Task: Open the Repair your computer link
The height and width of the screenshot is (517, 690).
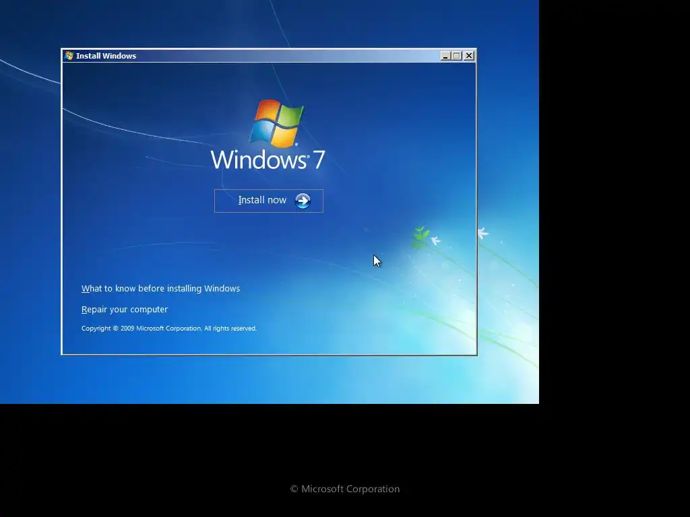Action: click(125, 310)
